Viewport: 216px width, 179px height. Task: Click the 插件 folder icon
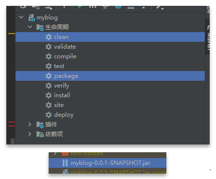[x=40, y=125]
